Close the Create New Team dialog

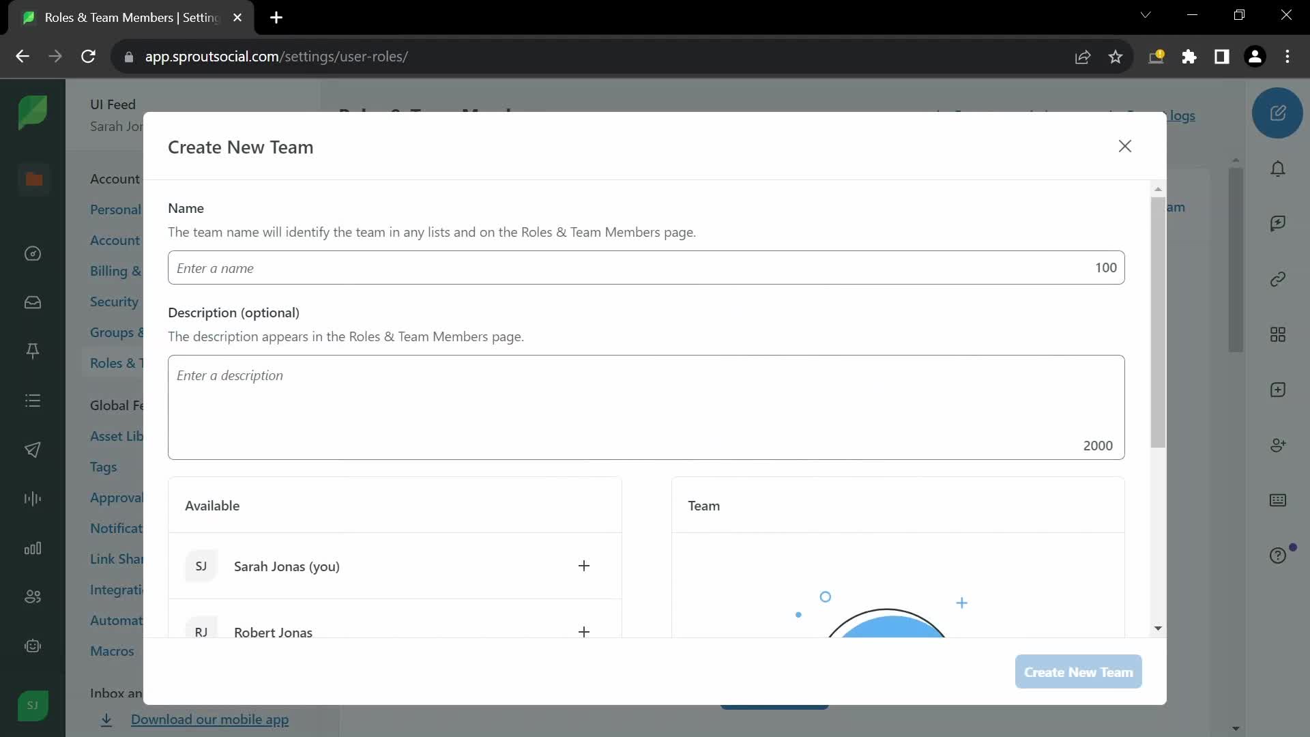1124,146
